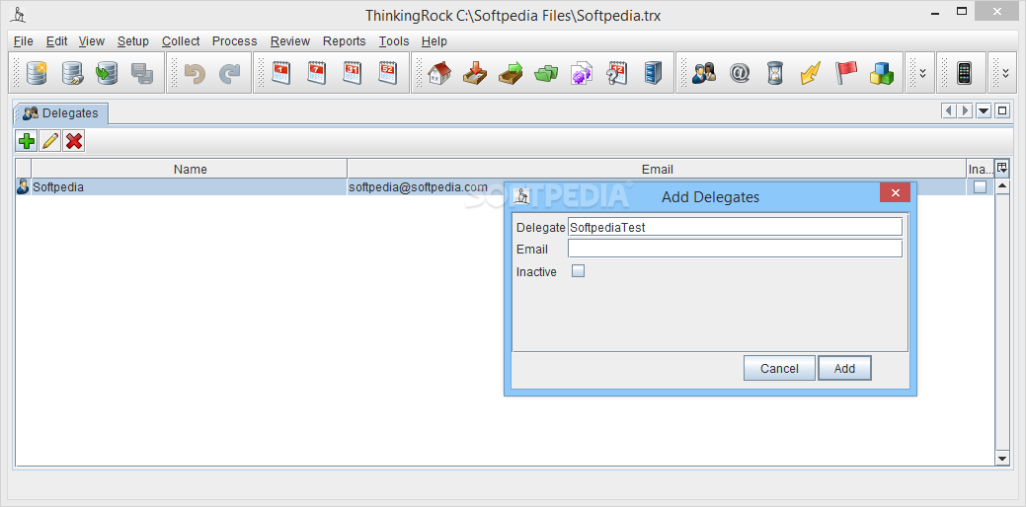Viewport: 1026px width, 507px height.
Task: Open the green folders projects icon
Action: (546, 73)
